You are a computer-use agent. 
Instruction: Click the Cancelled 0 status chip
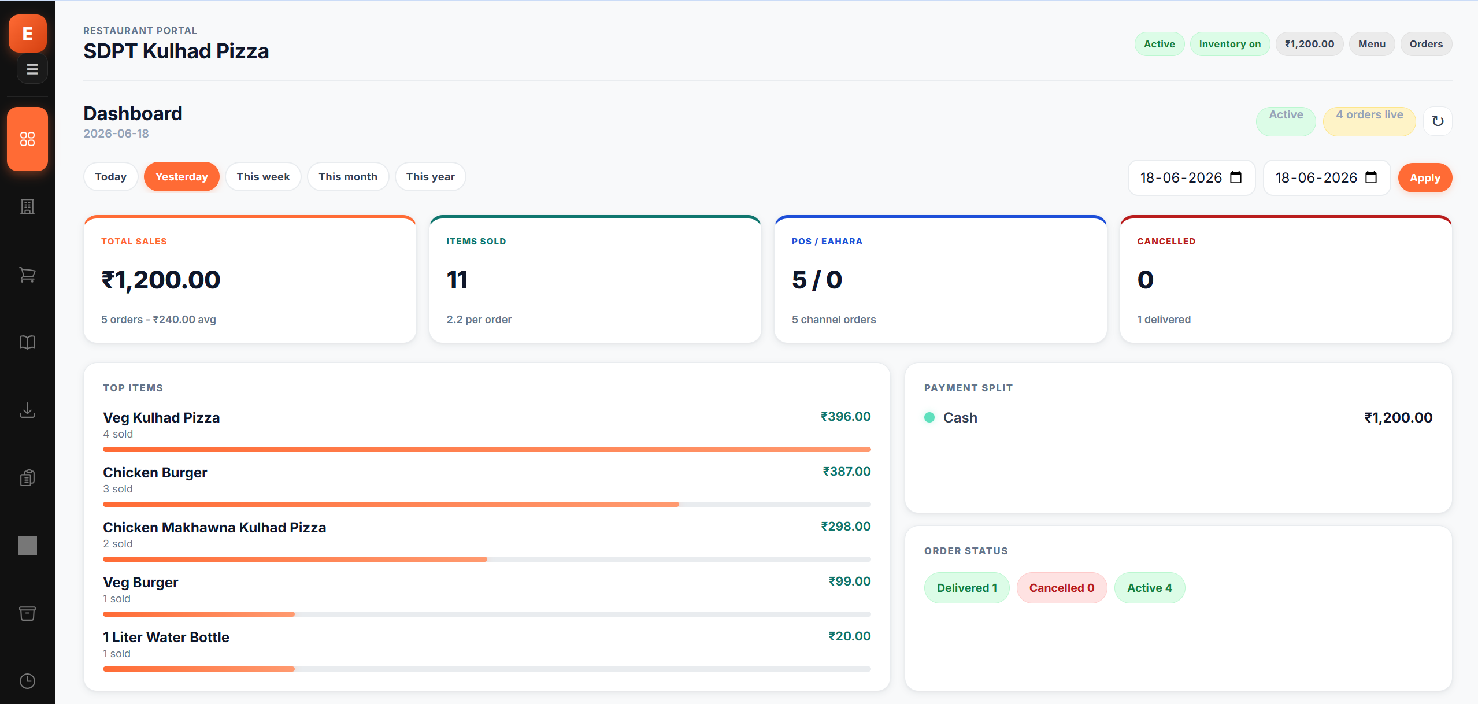tap(1062, 588)
